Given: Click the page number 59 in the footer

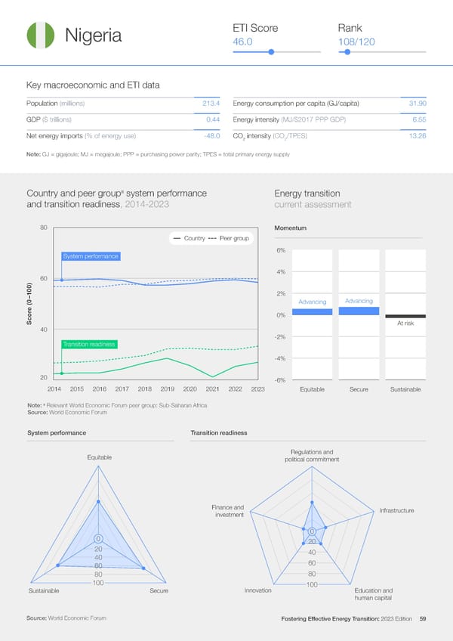Looking at the screenshot, I should [423, 619].
